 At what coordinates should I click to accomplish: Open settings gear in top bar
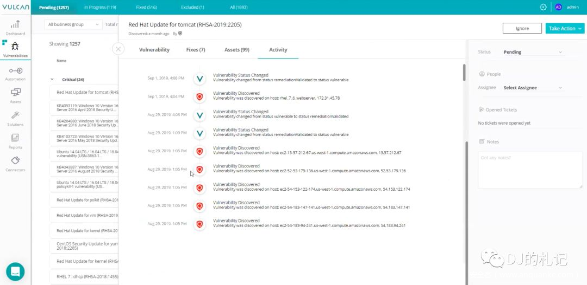543,7
